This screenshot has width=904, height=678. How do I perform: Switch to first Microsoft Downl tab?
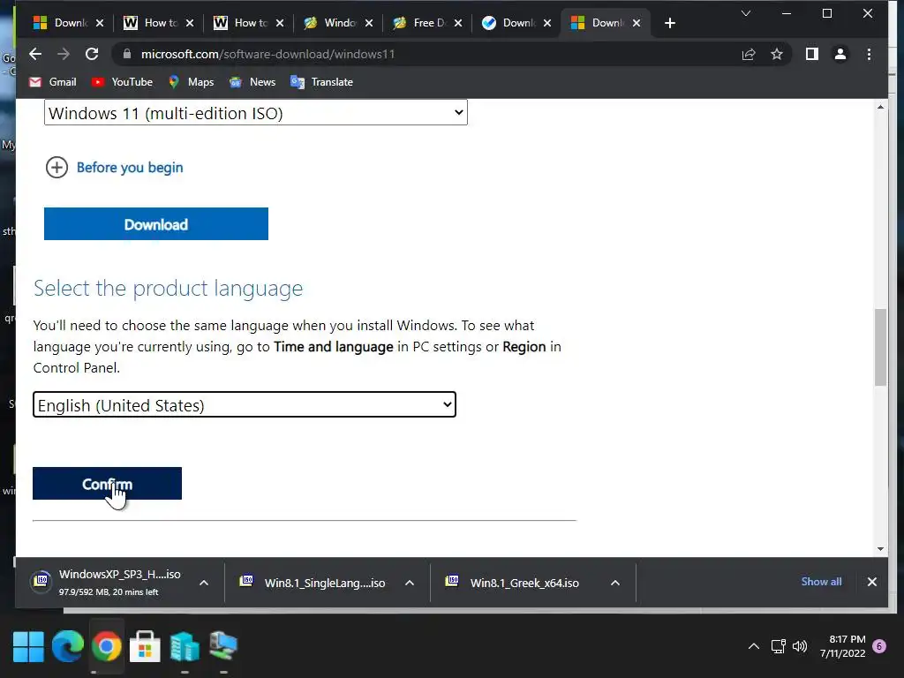[x=61, y=23]
